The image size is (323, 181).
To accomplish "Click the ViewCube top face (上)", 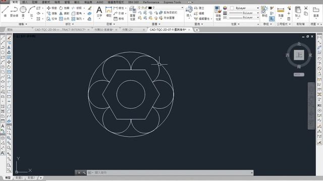I will coord(299,55).
